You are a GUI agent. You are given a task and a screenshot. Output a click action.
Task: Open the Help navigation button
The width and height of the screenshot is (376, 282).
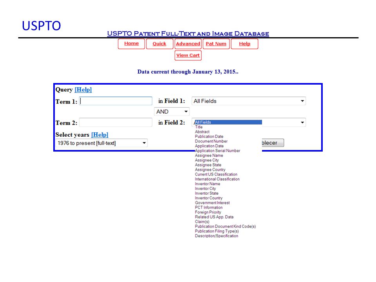tap(244, 44)
